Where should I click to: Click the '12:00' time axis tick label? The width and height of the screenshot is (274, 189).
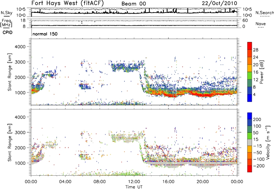tap(134, 182)
